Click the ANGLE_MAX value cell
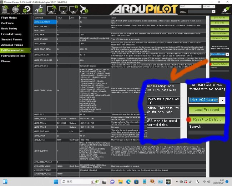The width and height of the screenshot is (232, 186). (x=63, y=140)
